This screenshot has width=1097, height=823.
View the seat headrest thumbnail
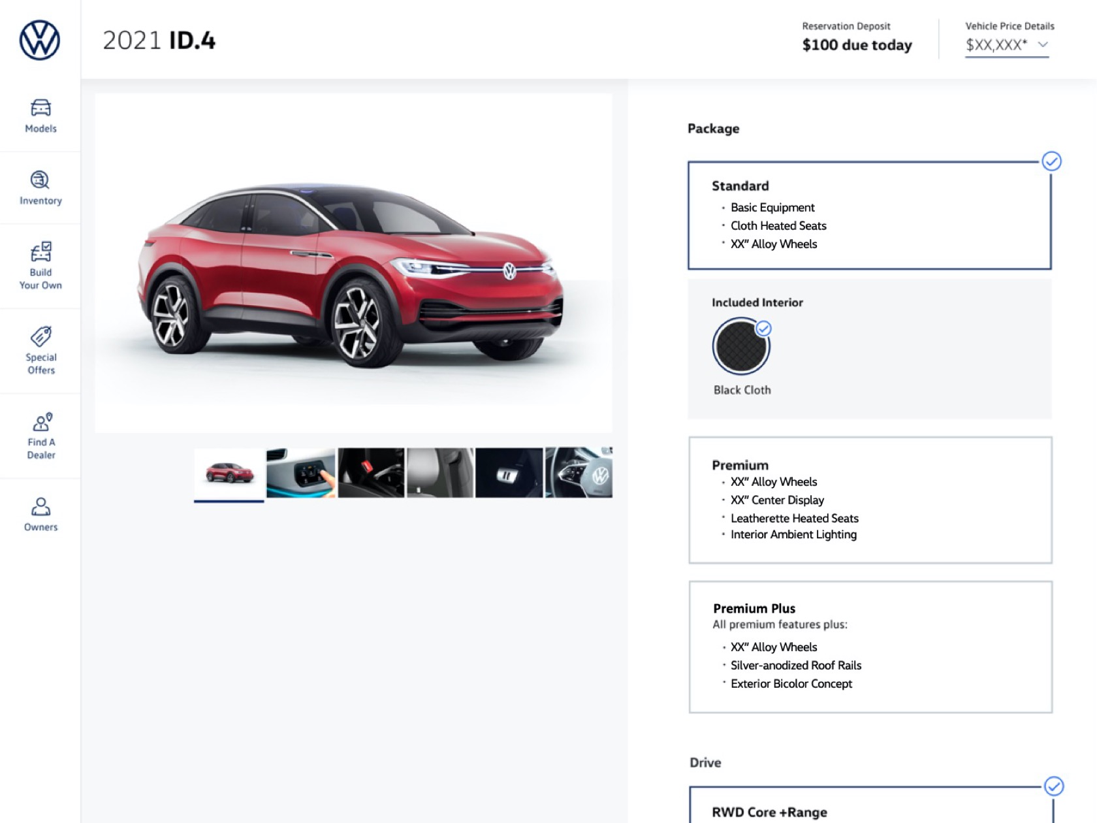[440, 473]
